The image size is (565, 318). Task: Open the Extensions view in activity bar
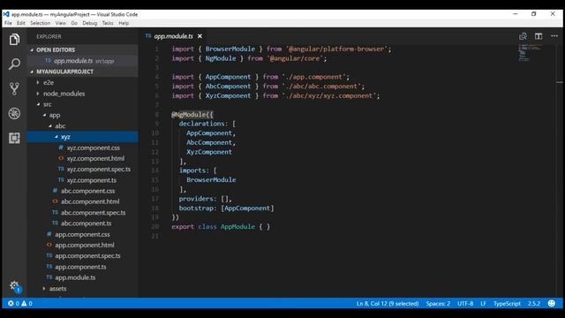(x=14, y=138)
